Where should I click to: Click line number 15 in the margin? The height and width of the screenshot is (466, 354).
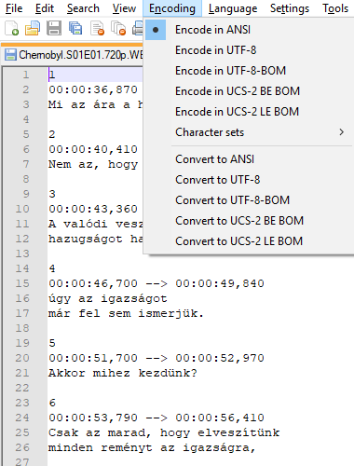click(22, 283)
